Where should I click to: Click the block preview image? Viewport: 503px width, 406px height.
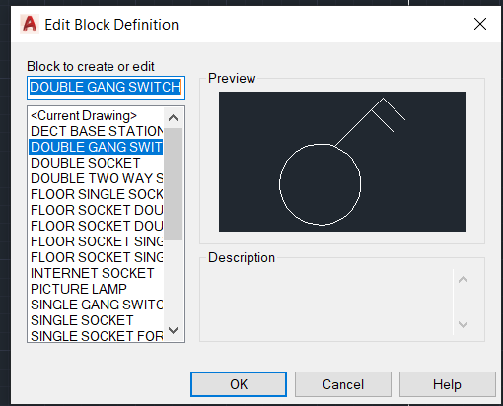click(342, 162)
